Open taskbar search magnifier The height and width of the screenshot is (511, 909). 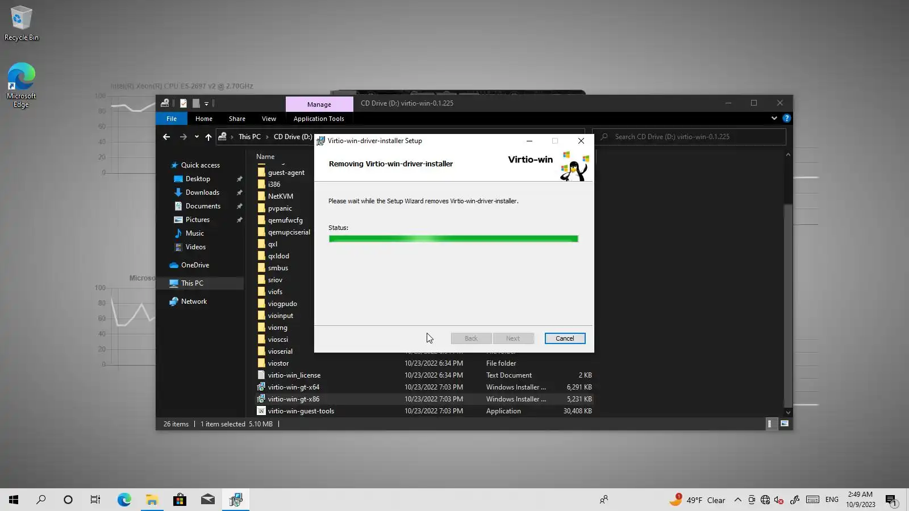click(41, 500)
